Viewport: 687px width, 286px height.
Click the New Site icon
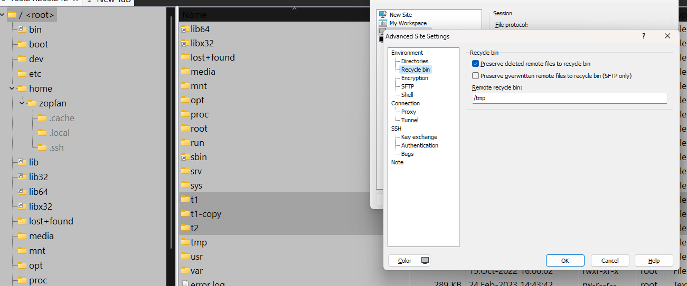coord(383,15)
